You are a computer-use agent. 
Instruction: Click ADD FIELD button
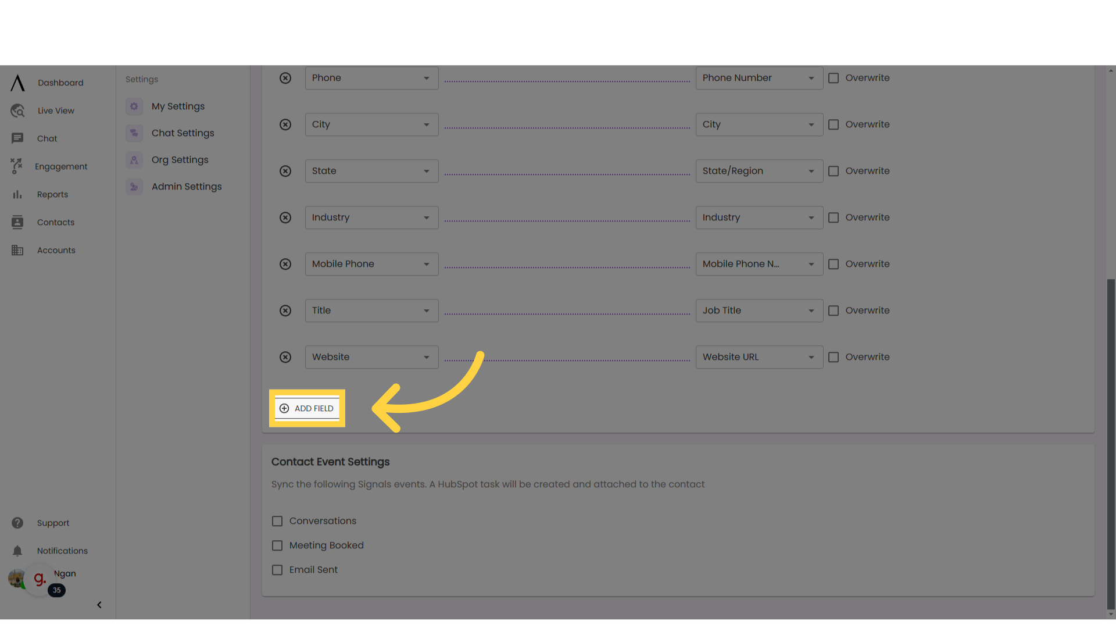click(x=306, y=407)
